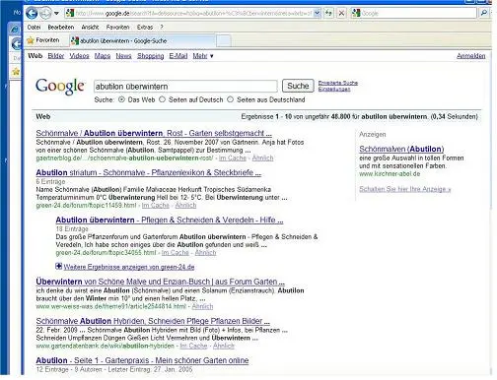Image resolution: width=497 pixels, height=380 pixels.
Task: Open the Bilder search link
Action: pyautogui.click(x=56, y=56)
